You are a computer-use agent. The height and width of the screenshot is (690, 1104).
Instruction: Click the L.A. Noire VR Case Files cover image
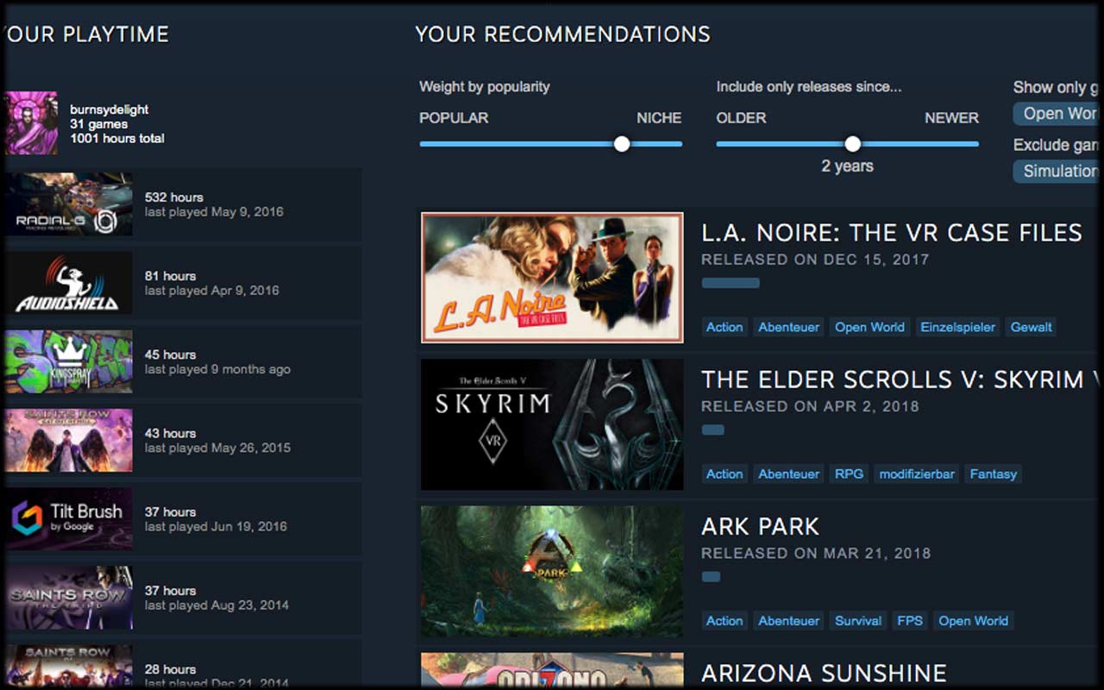coord(552,278)
